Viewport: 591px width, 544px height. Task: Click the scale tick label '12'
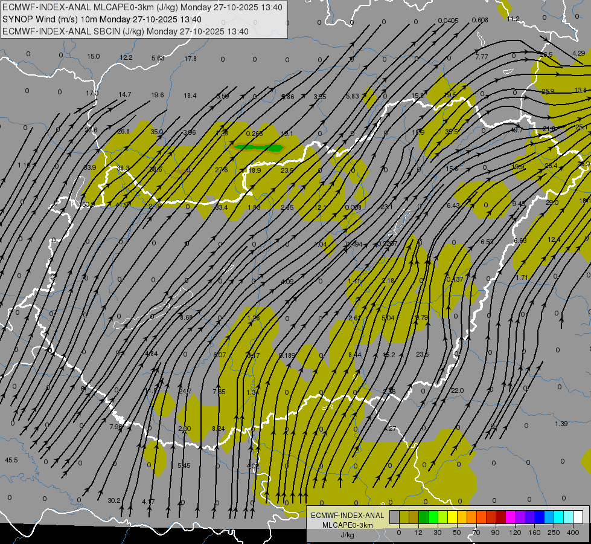point(418,533)
